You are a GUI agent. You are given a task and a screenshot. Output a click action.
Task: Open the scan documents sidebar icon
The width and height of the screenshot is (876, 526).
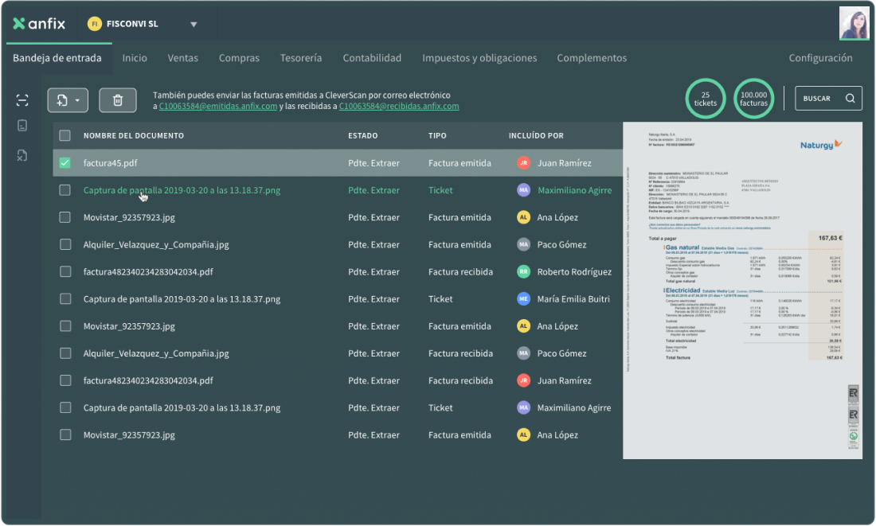(22, 100)
